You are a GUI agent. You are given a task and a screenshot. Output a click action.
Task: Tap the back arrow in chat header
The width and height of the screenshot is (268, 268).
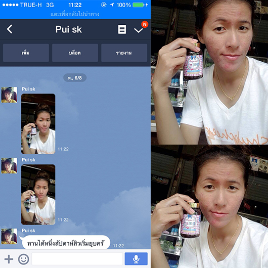(10, 29)
